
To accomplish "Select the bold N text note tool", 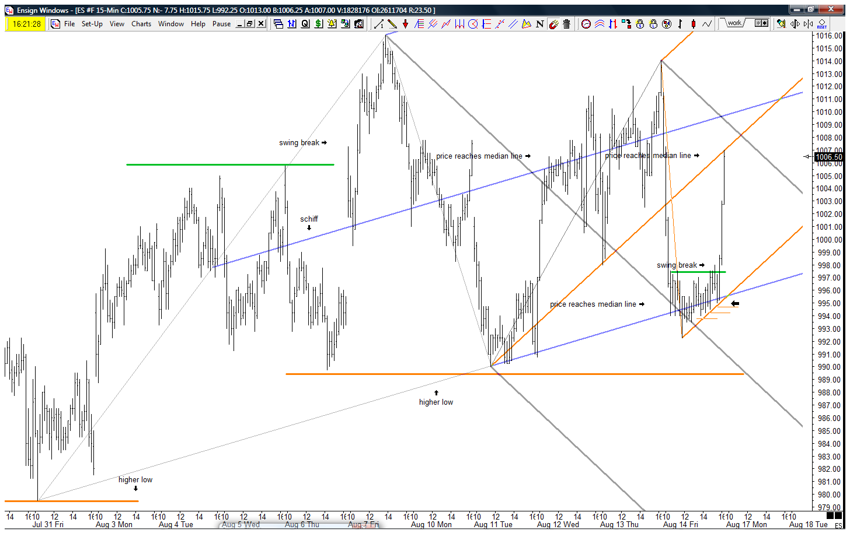I will click(x=540, y=24).
